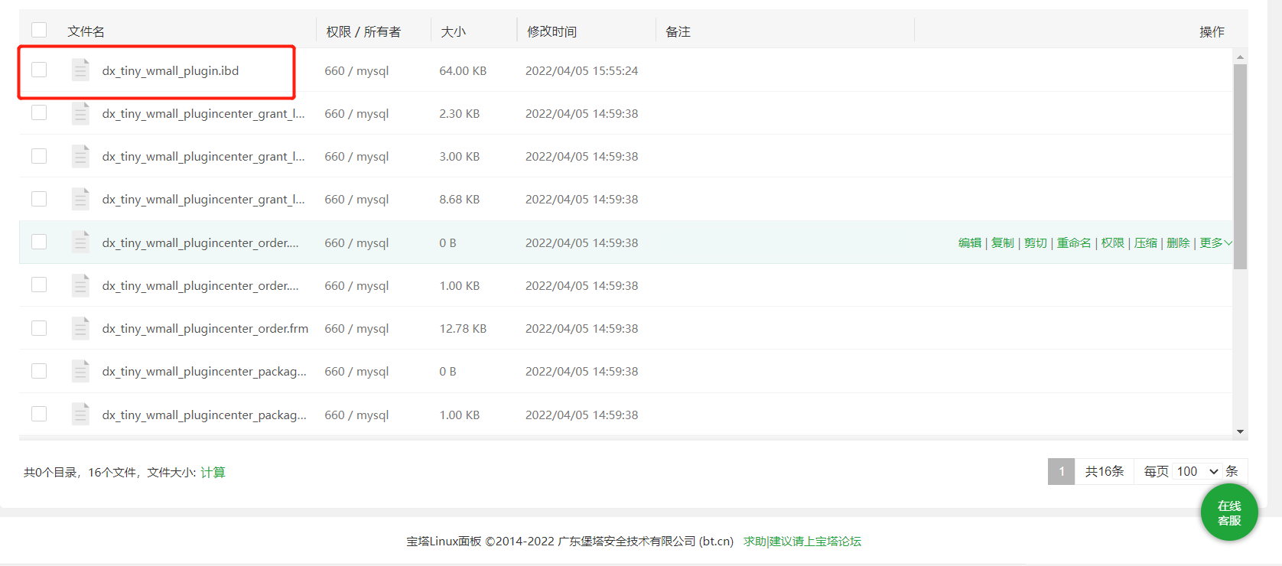
Task: Click 660 / mysql in the plugin.ibd row
Action: 356,70
